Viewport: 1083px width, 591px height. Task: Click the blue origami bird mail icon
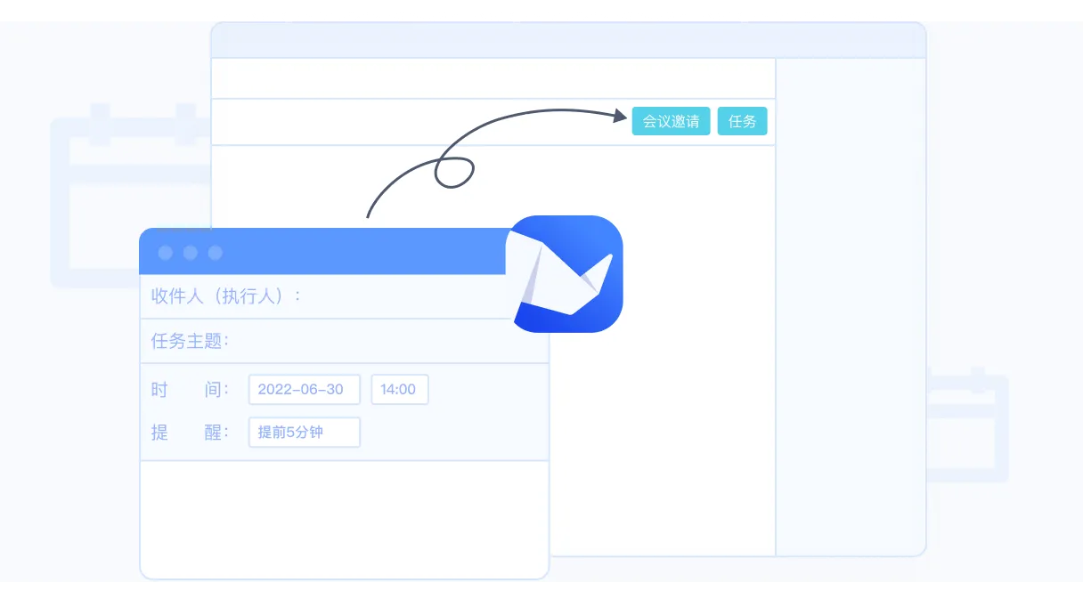click(x=564, y=274)
